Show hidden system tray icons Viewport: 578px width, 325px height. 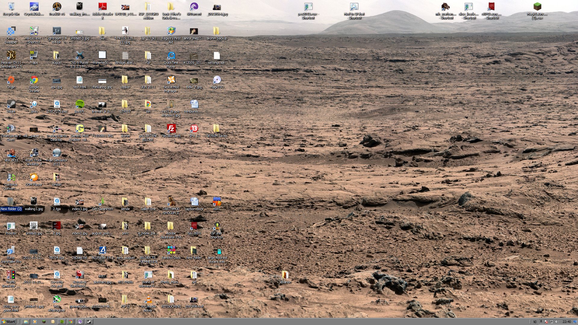[541, 322]
